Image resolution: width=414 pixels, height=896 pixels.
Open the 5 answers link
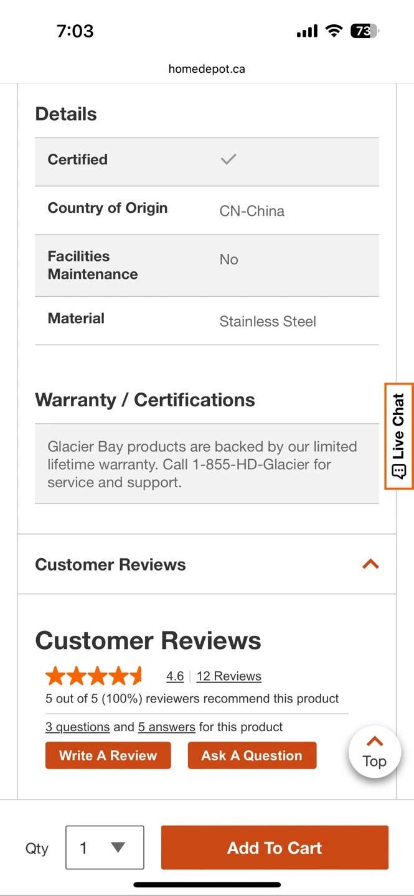167,727
